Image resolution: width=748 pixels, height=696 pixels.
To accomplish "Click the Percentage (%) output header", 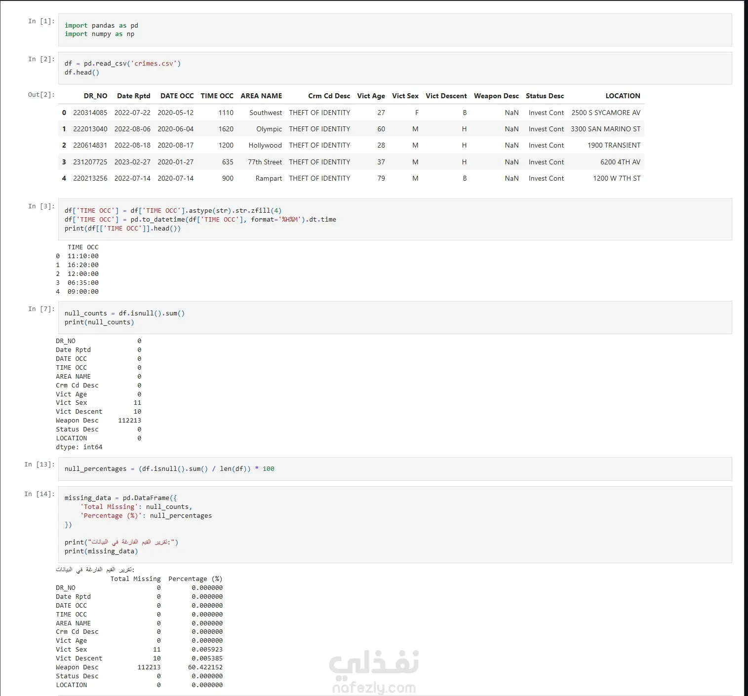I will click(196, 579).
